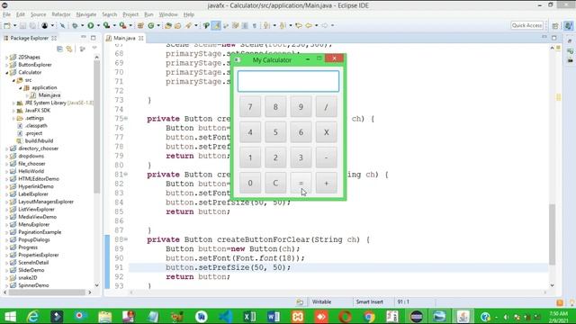Open Package Explorer View Menu triangle
The width and height of the screenshot is (576, 324).
click(x=94, y=48)
